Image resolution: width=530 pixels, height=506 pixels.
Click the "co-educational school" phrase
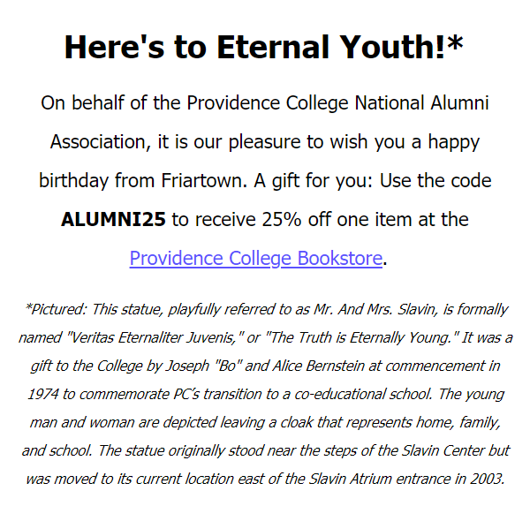[x=363, y=394]
